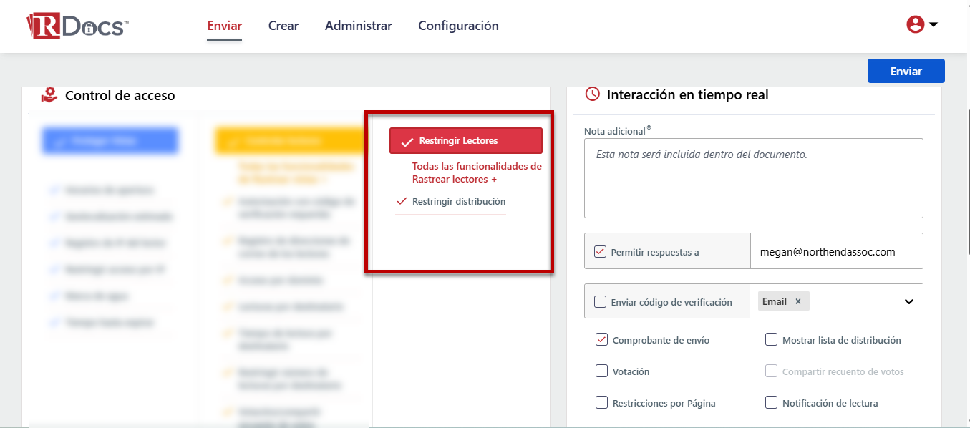Enable the Enviar código de verificación checkbox
The height and width of the screenshot is (428, 970).
coord(601,302)
